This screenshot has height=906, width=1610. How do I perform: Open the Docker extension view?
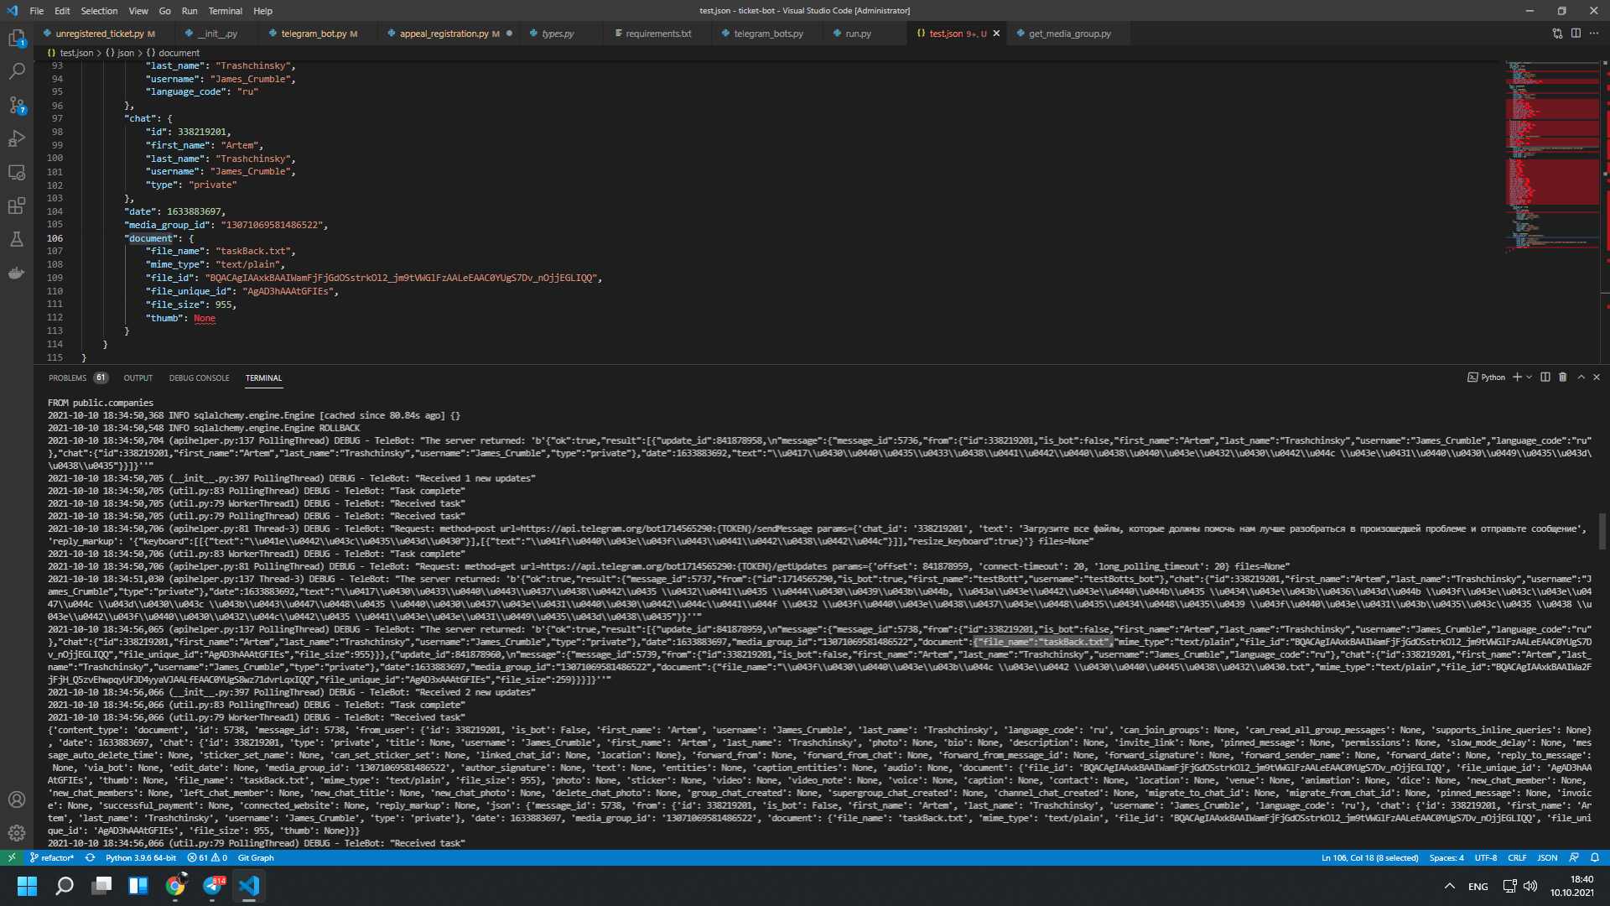click(17, 273)
